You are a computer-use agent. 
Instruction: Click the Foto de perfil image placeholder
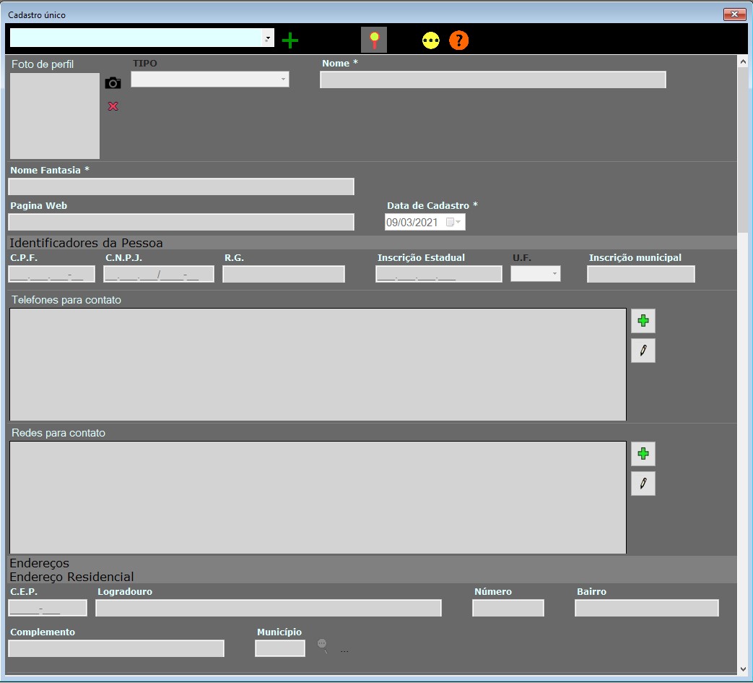click(55, 116)
